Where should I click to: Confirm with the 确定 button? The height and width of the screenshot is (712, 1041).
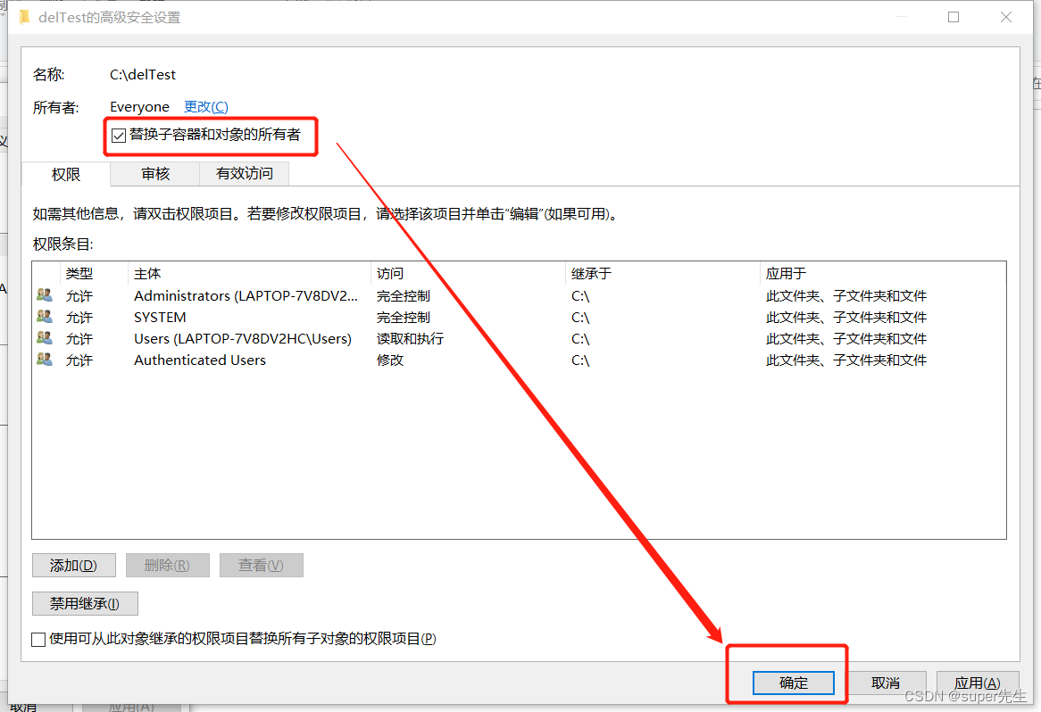794,683
